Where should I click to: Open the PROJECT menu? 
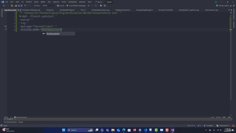coord(29,2)
